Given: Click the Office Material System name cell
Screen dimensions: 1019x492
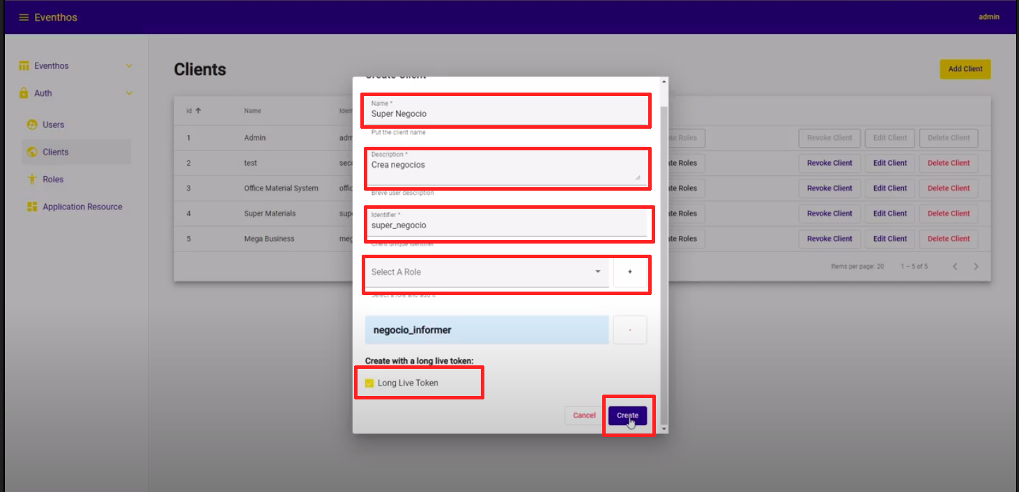Looking at the screenshot, I should [281, 188].
